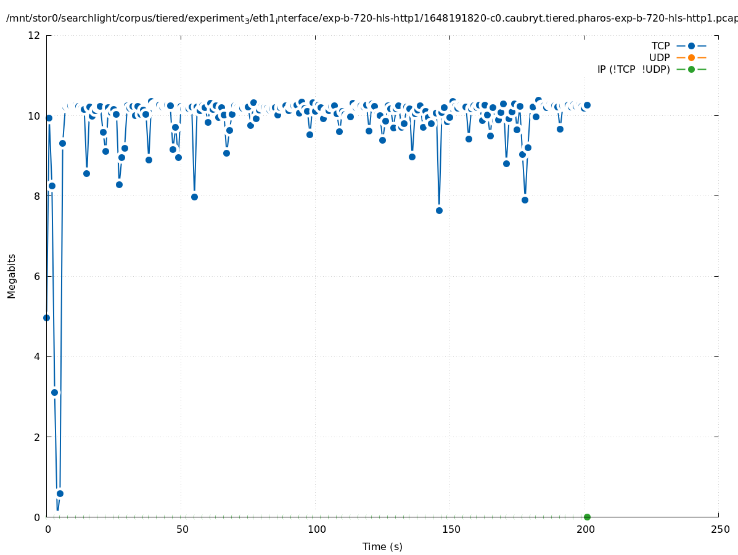
Task: Click the first TCP point near 5 Megabits
Action: click(x=46, y=318)
